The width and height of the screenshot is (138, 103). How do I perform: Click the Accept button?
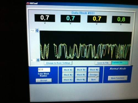point(44,80)
